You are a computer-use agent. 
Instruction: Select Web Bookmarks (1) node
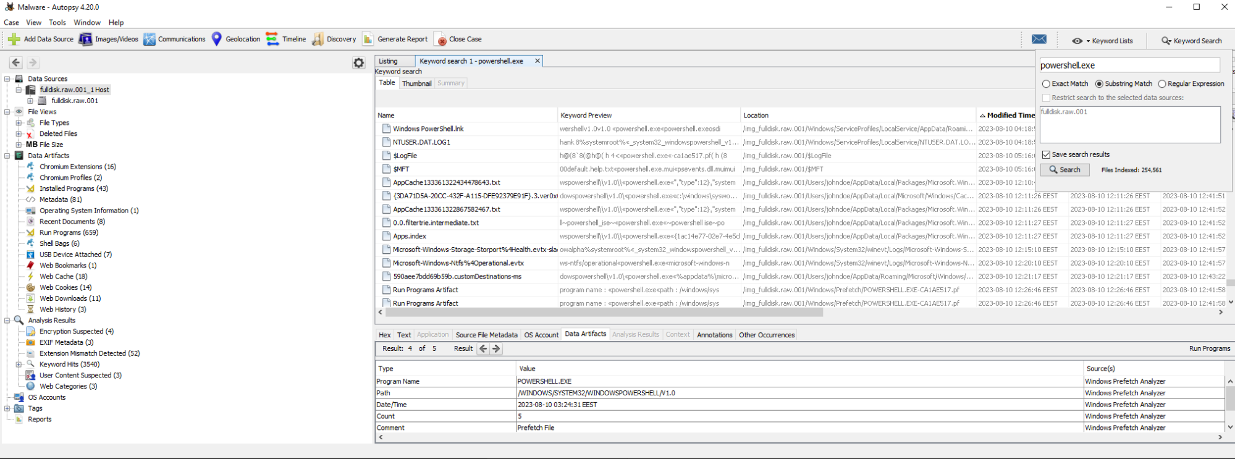[68, 266]
